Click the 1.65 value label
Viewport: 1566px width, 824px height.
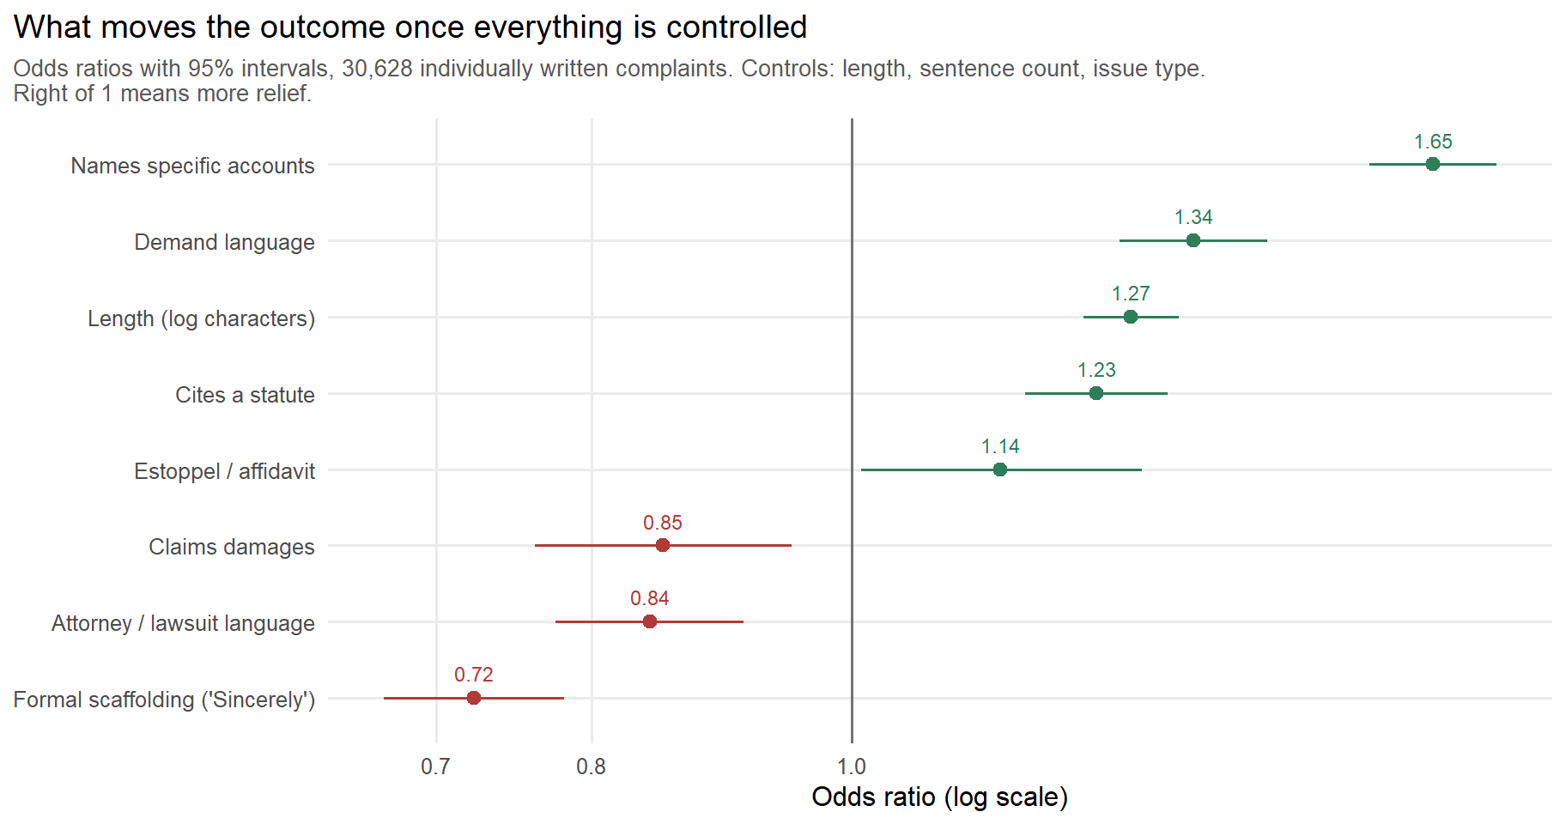click(x=1433, y=142)
